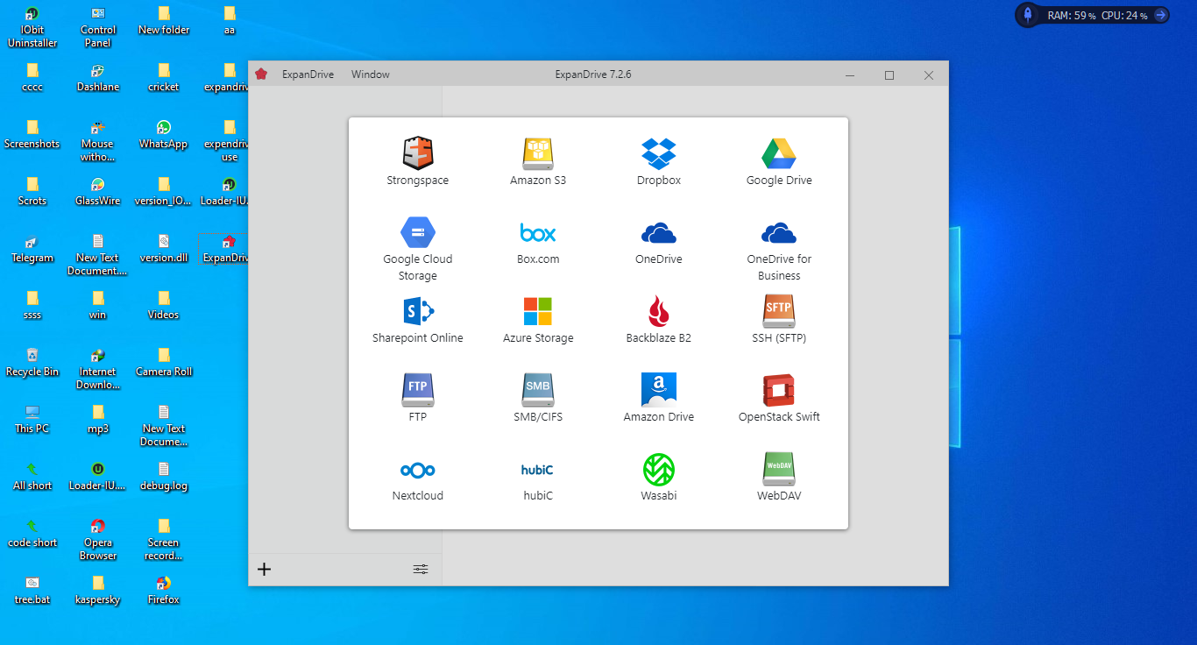
Task: Select the FTP drive icon
Action: click(x=417, y=399)
